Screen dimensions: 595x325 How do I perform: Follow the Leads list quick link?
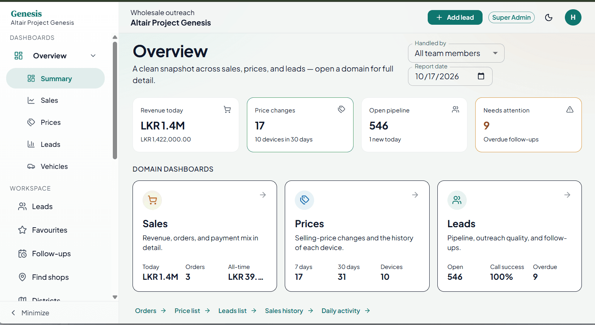237,311
